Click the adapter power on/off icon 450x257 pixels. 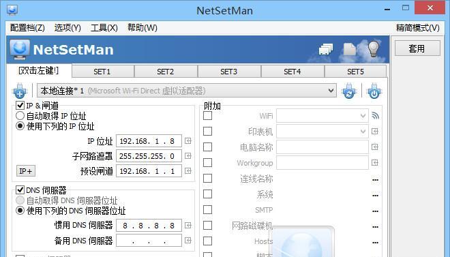374,91
